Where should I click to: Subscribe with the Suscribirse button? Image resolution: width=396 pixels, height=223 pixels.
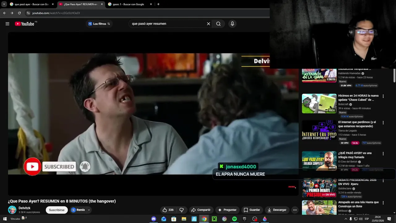coord(57,210)
